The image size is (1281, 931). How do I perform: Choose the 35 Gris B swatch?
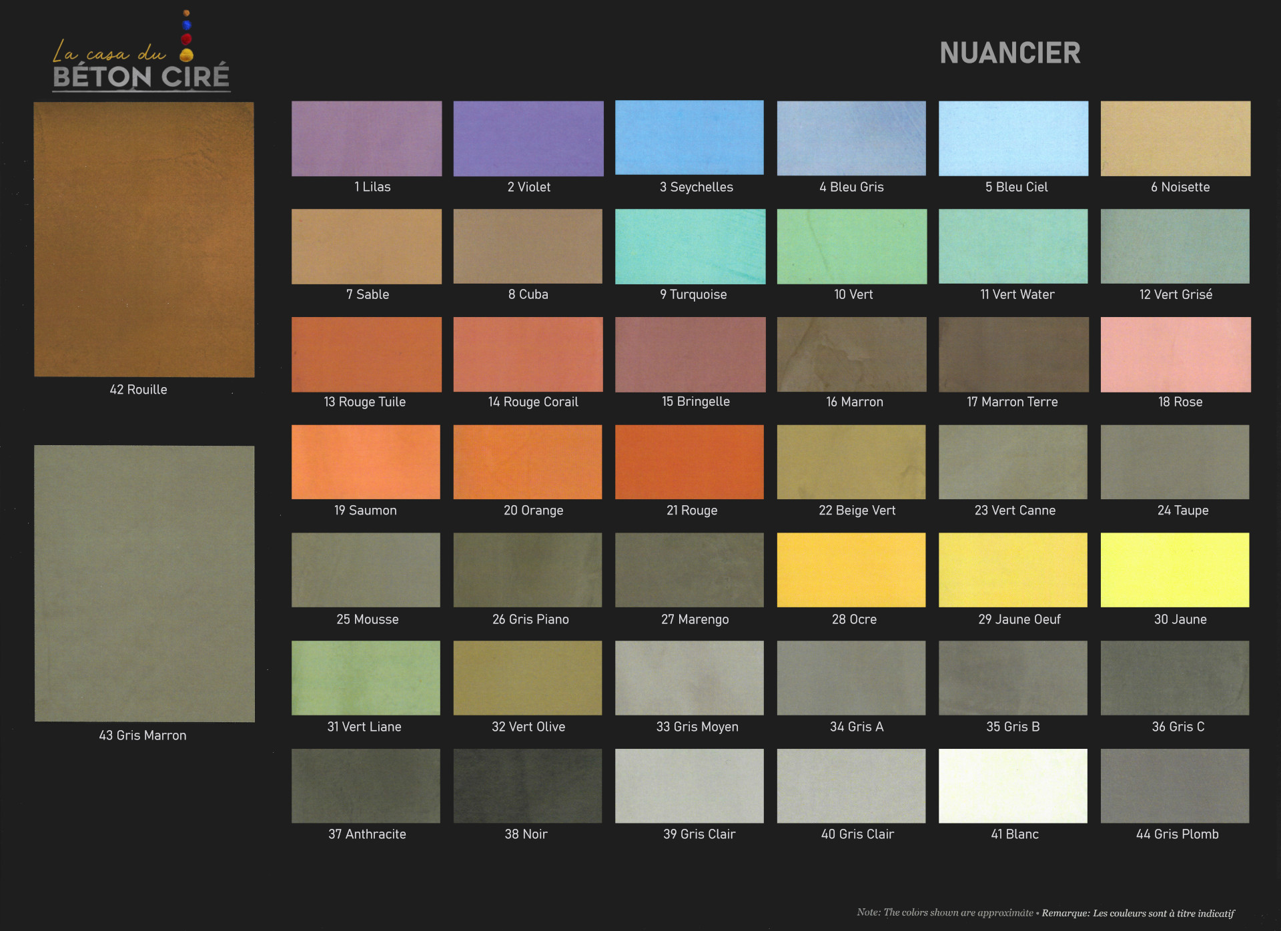(1013, 678)
